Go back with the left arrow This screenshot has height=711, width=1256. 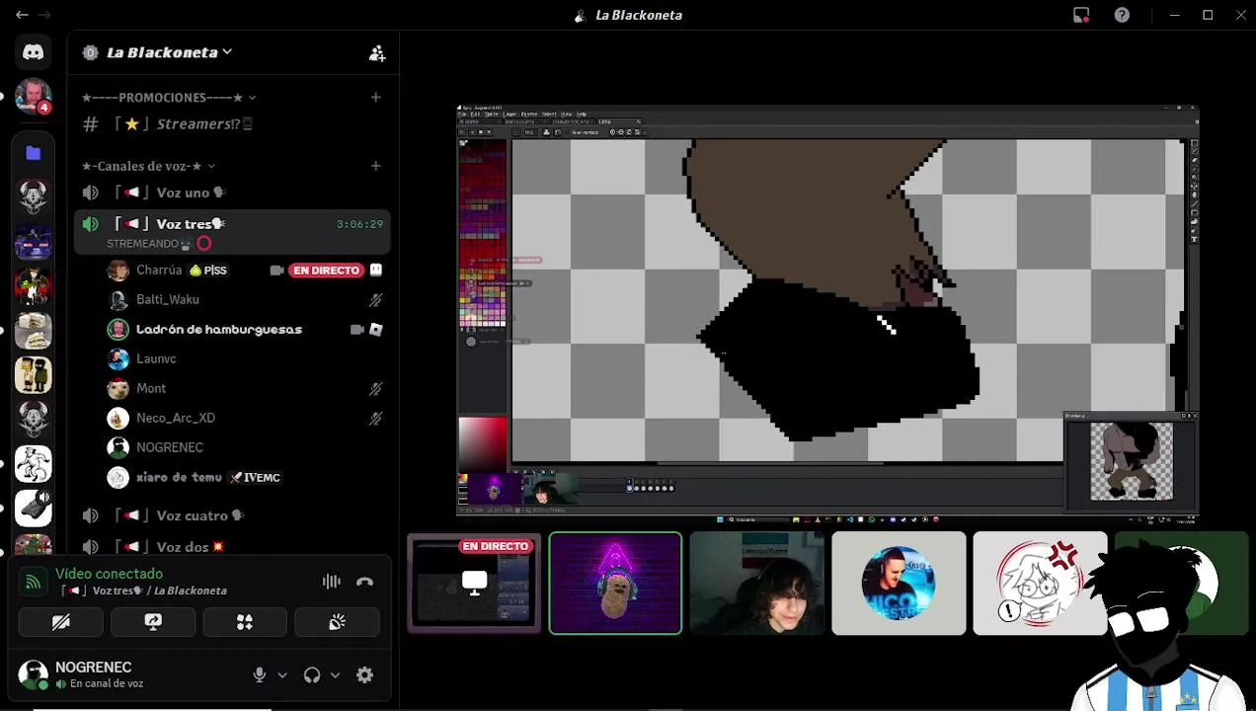[x=22, y=15]
